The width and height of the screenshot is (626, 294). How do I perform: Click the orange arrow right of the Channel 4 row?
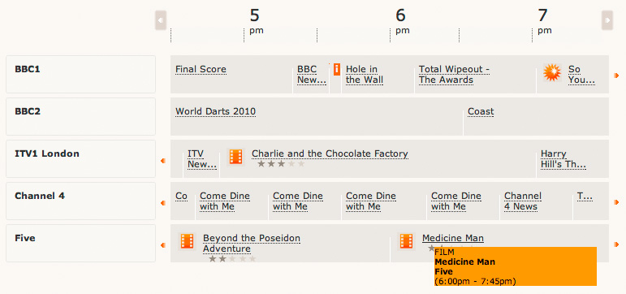pos(616,202)
